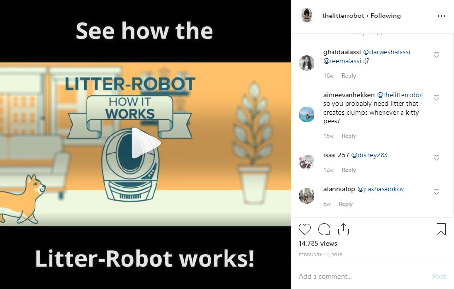
Task: Click the Following status text
Action: pos(385,16)
